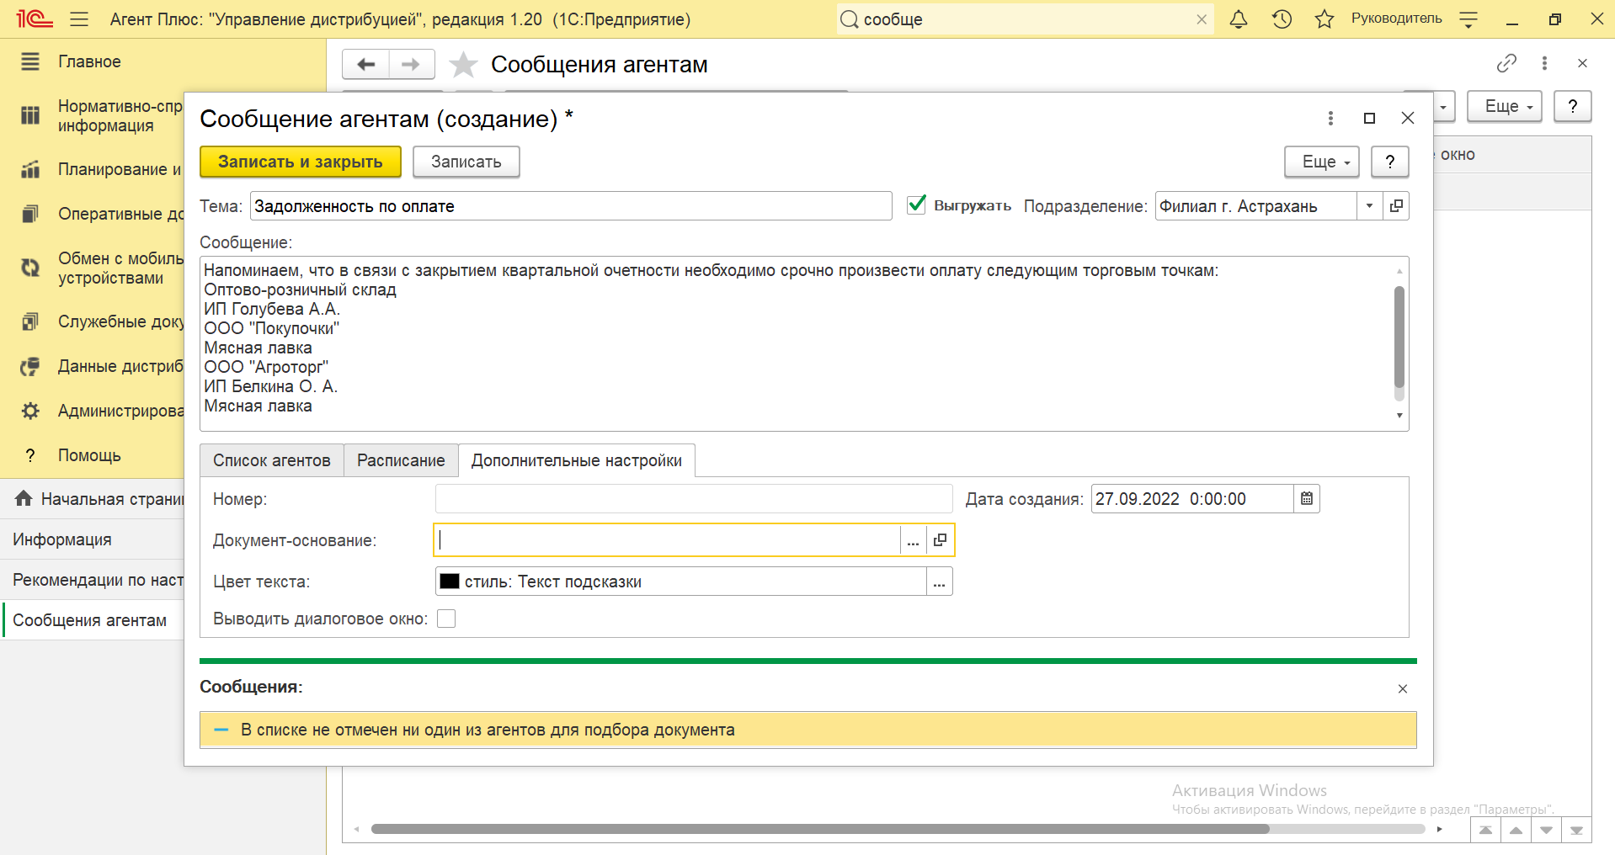Open Подразделение item form icon
Screen dimensions: 1615x855
pyautogui.click(x=1396, y=205)
